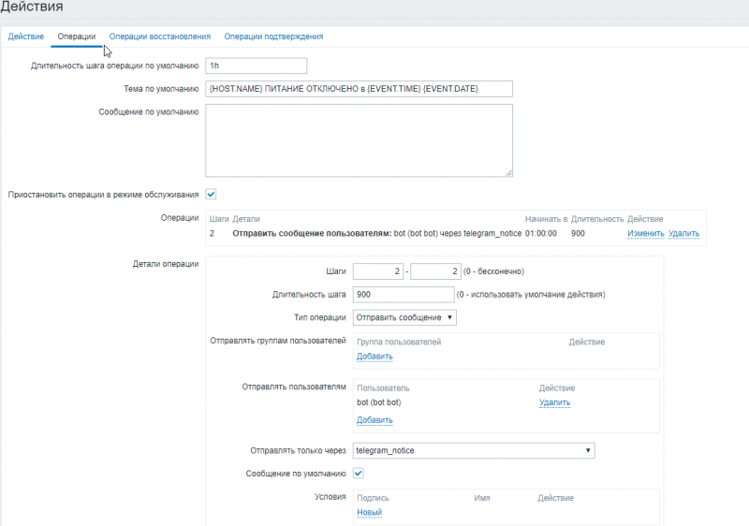749x526 pixels.
Task: Toggle pause operations in maintenance mode checkbox
Action: click(212, 194)
